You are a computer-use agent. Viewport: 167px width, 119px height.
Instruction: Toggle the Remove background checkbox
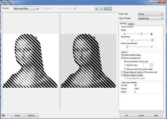pyautogui.click(x=122, y=58)
